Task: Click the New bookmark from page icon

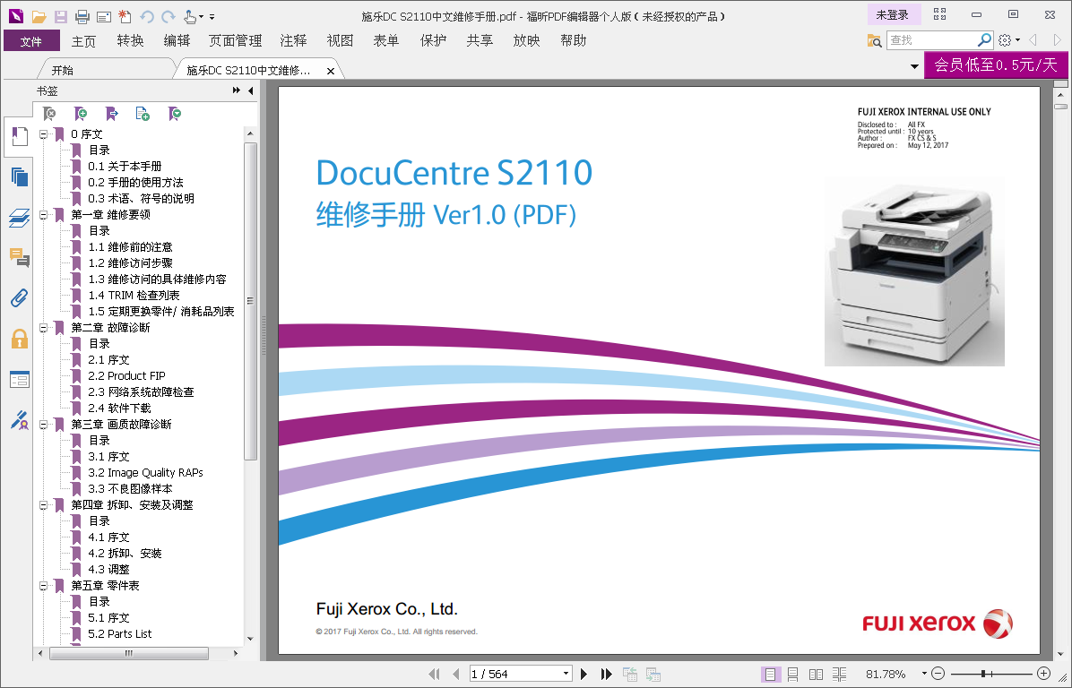Action: tap(143, 114)
